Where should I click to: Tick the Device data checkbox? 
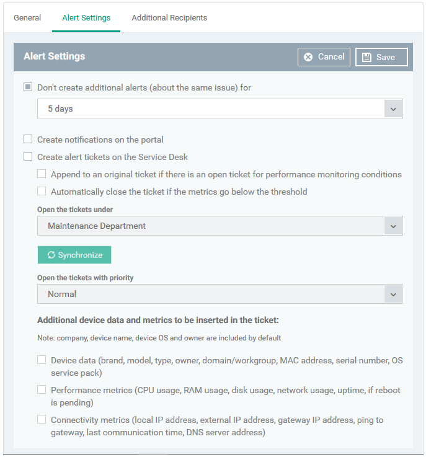tap(42, 360)
